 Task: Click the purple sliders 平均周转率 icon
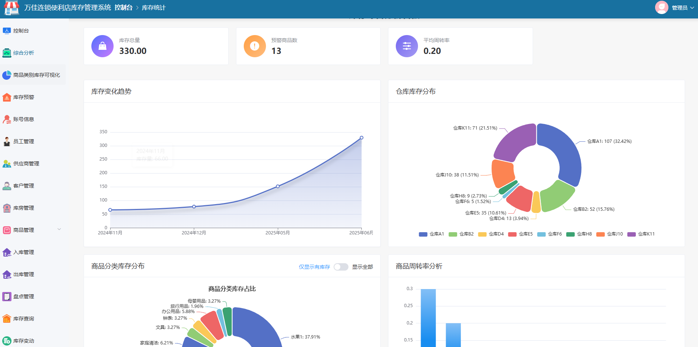tap(407, 46)
